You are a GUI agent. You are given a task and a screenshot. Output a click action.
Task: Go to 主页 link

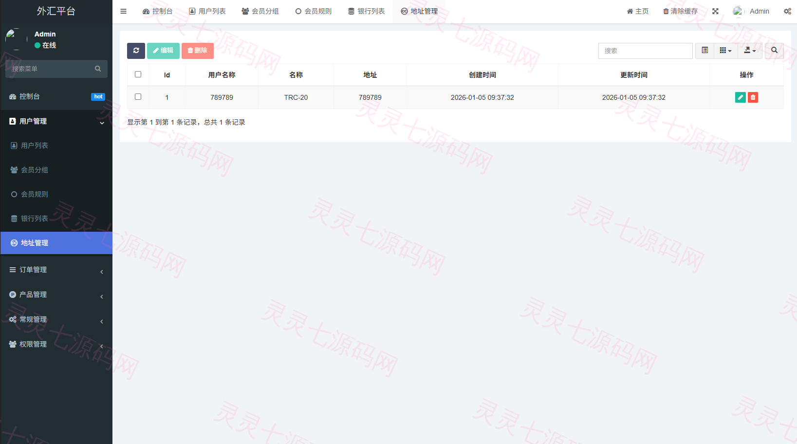638,11
